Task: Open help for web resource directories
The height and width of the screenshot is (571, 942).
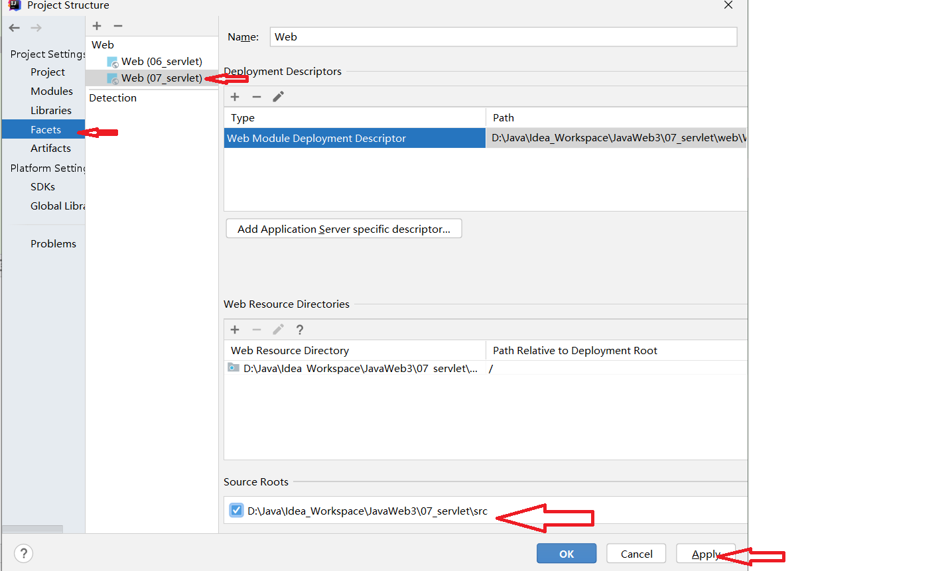Action: pyautogui.click(x=300, y=330)
